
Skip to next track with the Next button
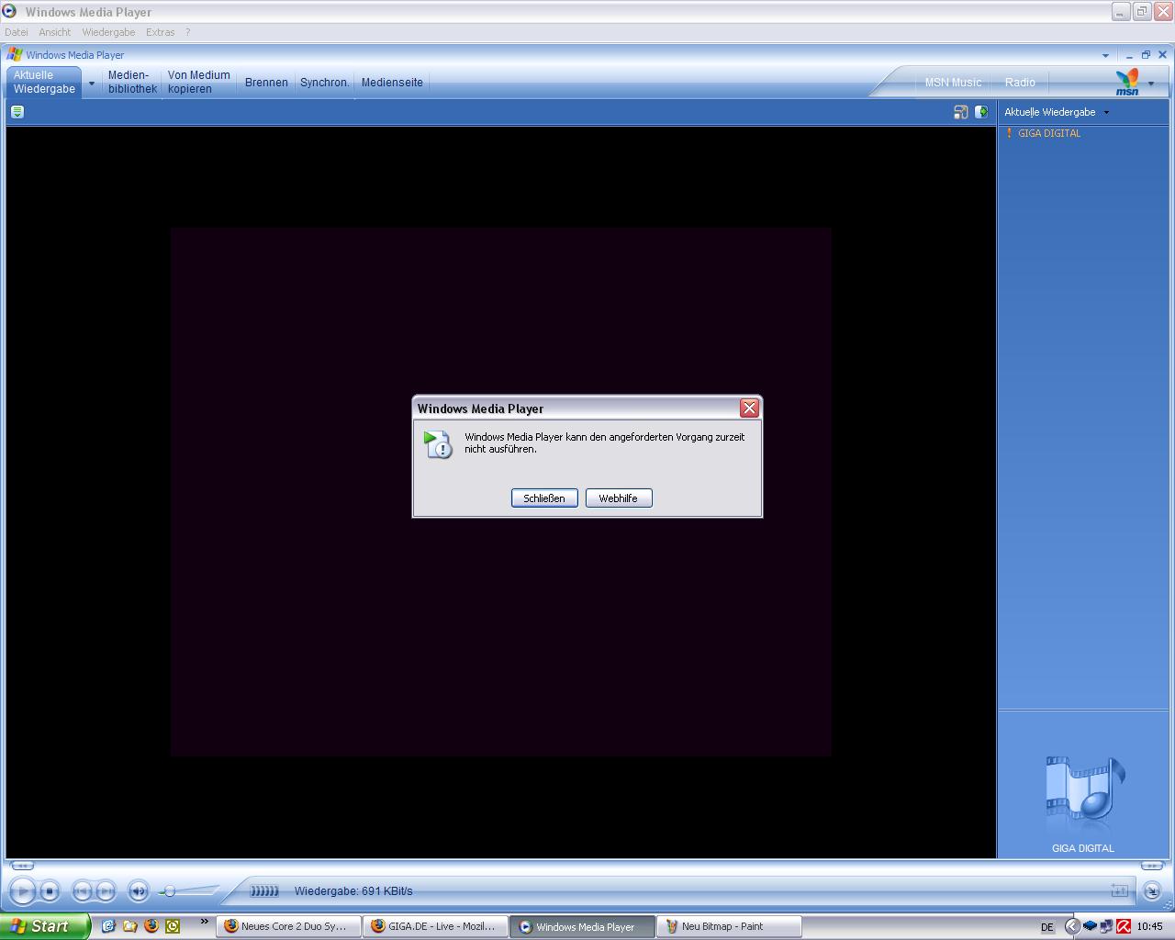point(106,890)
